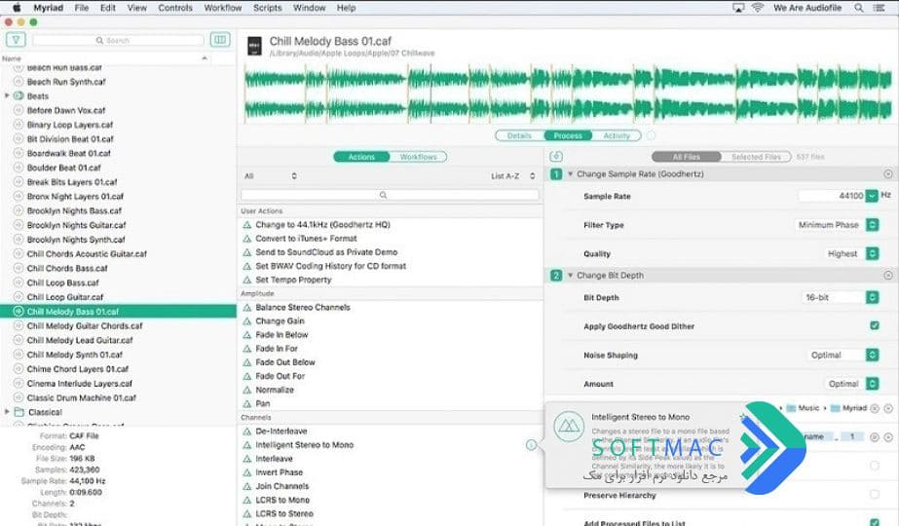Switch to the Activity tab

pyautogui.click(x=617, y=136)
